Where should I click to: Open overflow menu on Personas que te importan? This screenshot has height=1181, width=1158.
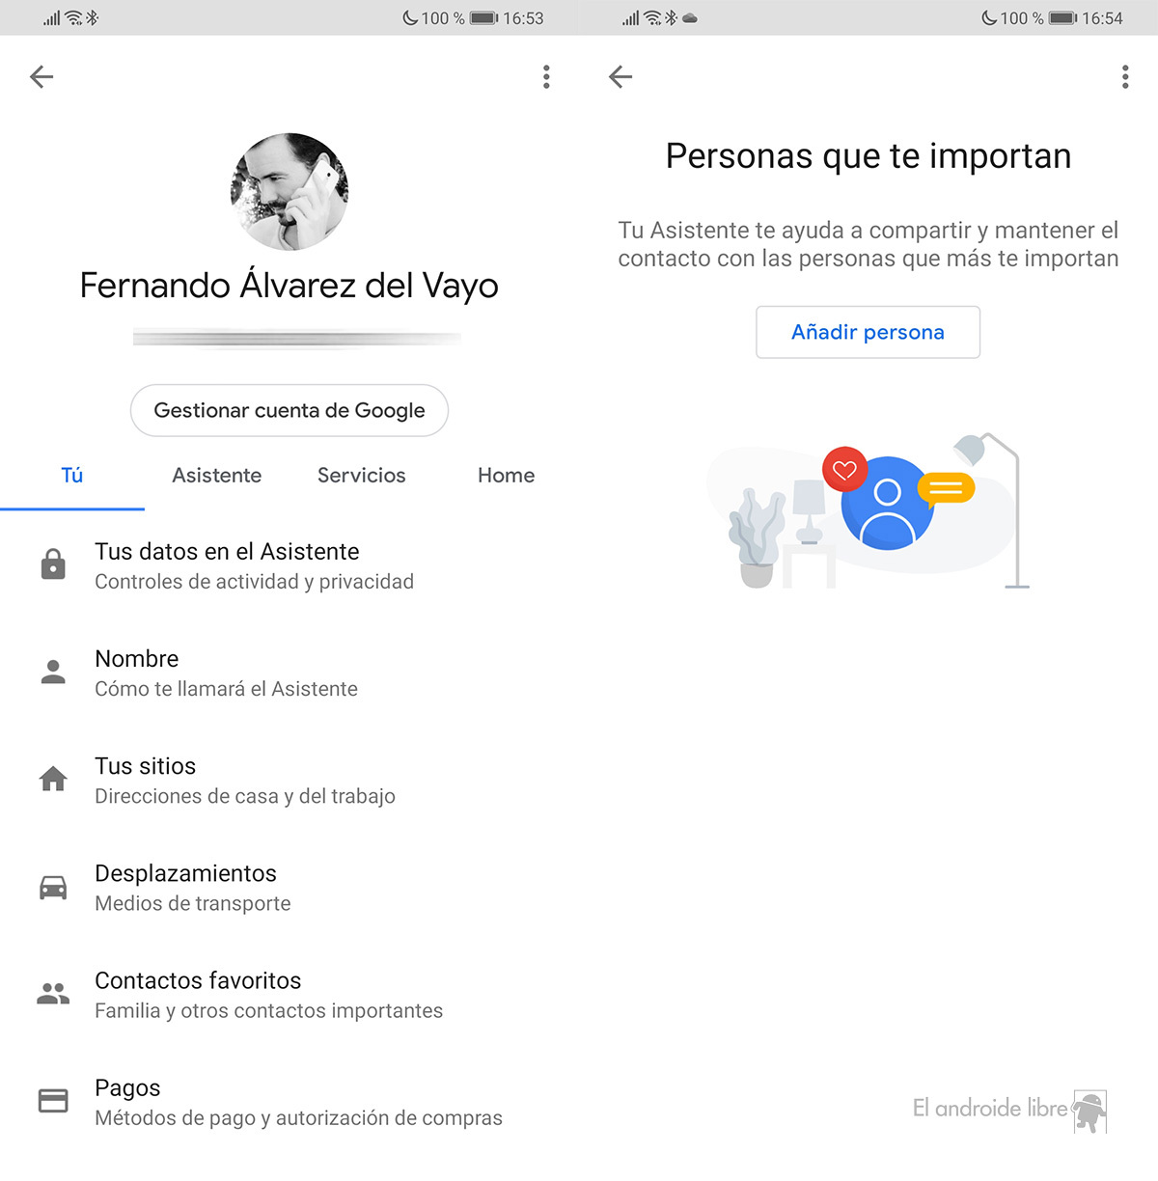click(x=1125, y=77)
